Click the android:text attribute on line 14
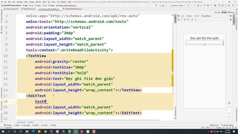The width and height of the screenshot is (238, 134). (48, 79)
